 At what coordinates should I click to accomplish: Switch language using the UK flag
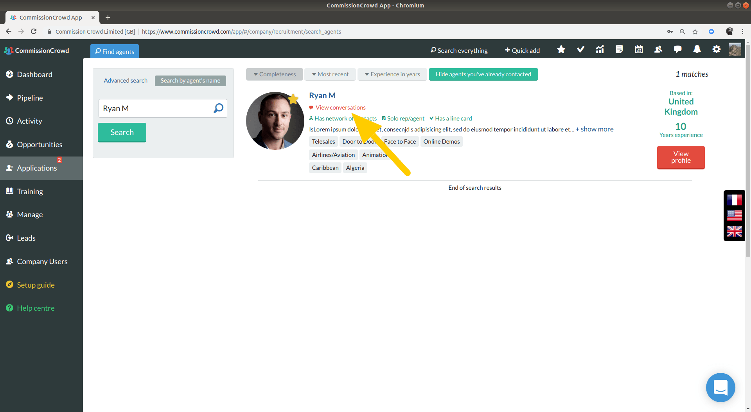pos(735,232)
